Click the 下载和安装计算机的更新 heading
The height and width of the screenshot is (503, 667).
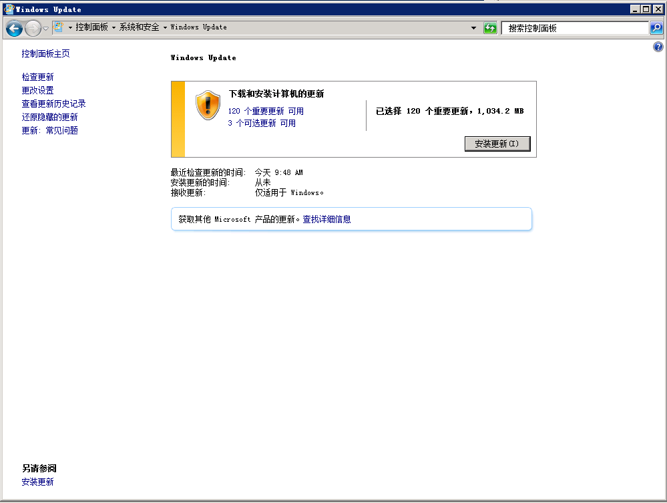[x=276, y=94]
